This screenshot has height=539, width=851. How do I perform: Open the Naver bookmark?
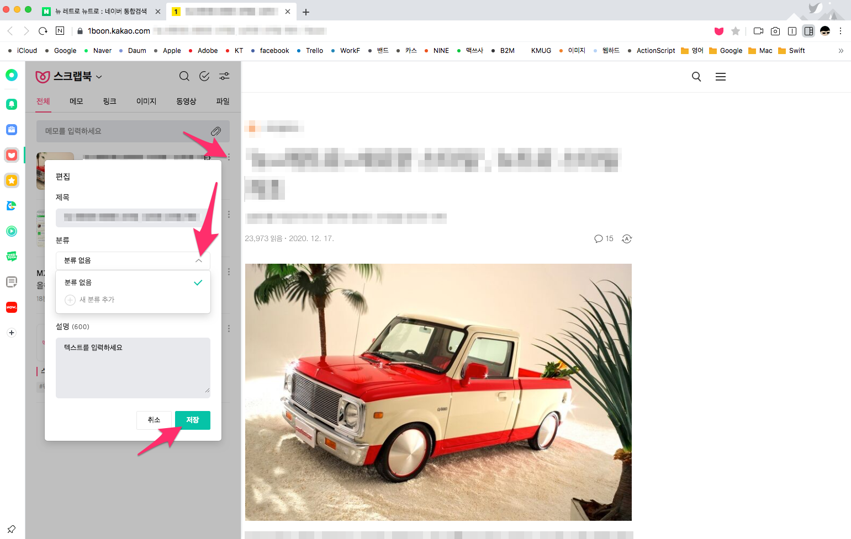[x=98, y=50]
